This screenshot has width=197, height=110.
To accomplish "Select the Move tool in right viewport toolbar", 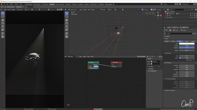I will click(67, 23).
